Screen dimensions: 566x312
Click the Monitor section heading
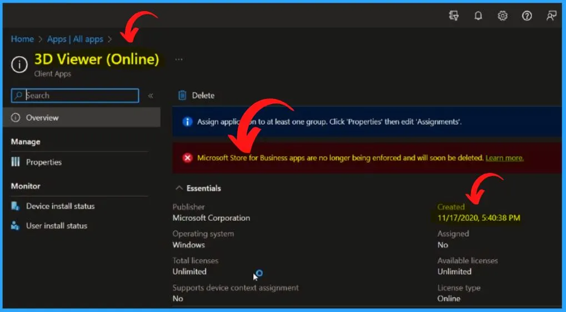26,186
